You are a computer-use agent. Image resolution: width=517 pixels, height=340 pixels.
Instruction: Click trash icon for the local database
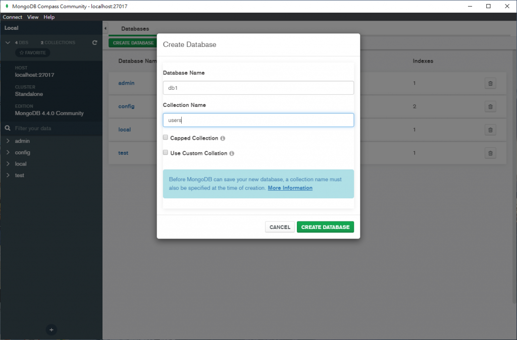click(490, 130)
